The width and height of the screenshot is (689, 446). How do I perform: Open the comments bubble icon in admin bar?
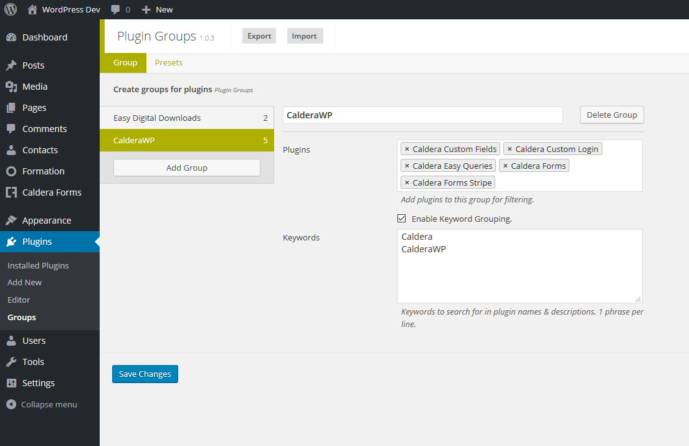click(115, 10)
